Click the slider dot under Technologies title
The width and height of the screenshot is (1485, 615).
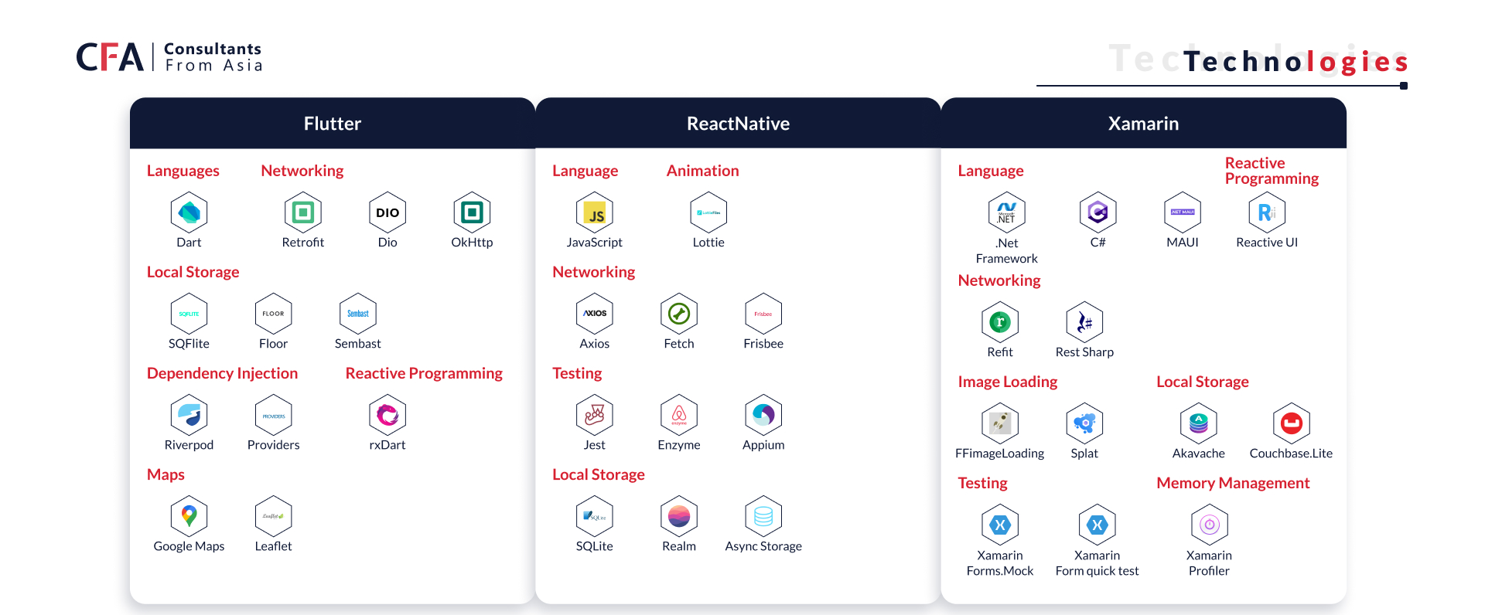(1403, 86)
